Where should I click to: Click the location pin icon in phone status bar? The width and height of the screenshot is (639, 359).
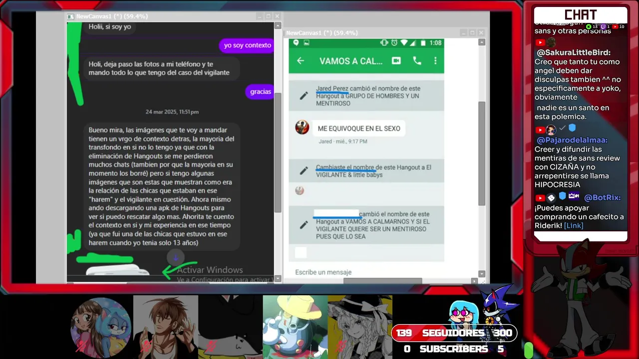[296, 43]
